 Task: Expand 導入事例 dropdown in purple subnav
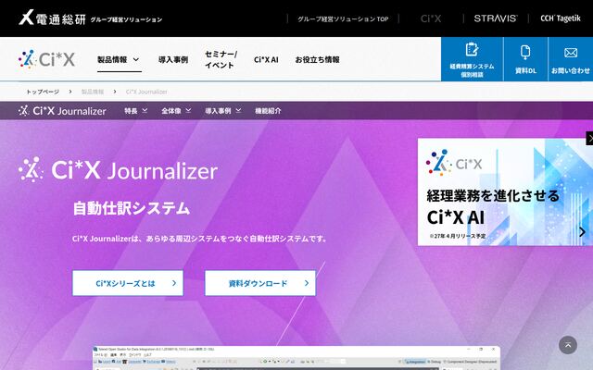(222, 111)
